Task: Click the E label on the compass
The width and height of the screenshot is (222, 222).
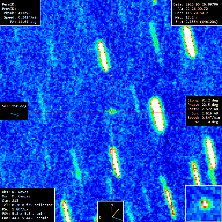Action: 100,217
